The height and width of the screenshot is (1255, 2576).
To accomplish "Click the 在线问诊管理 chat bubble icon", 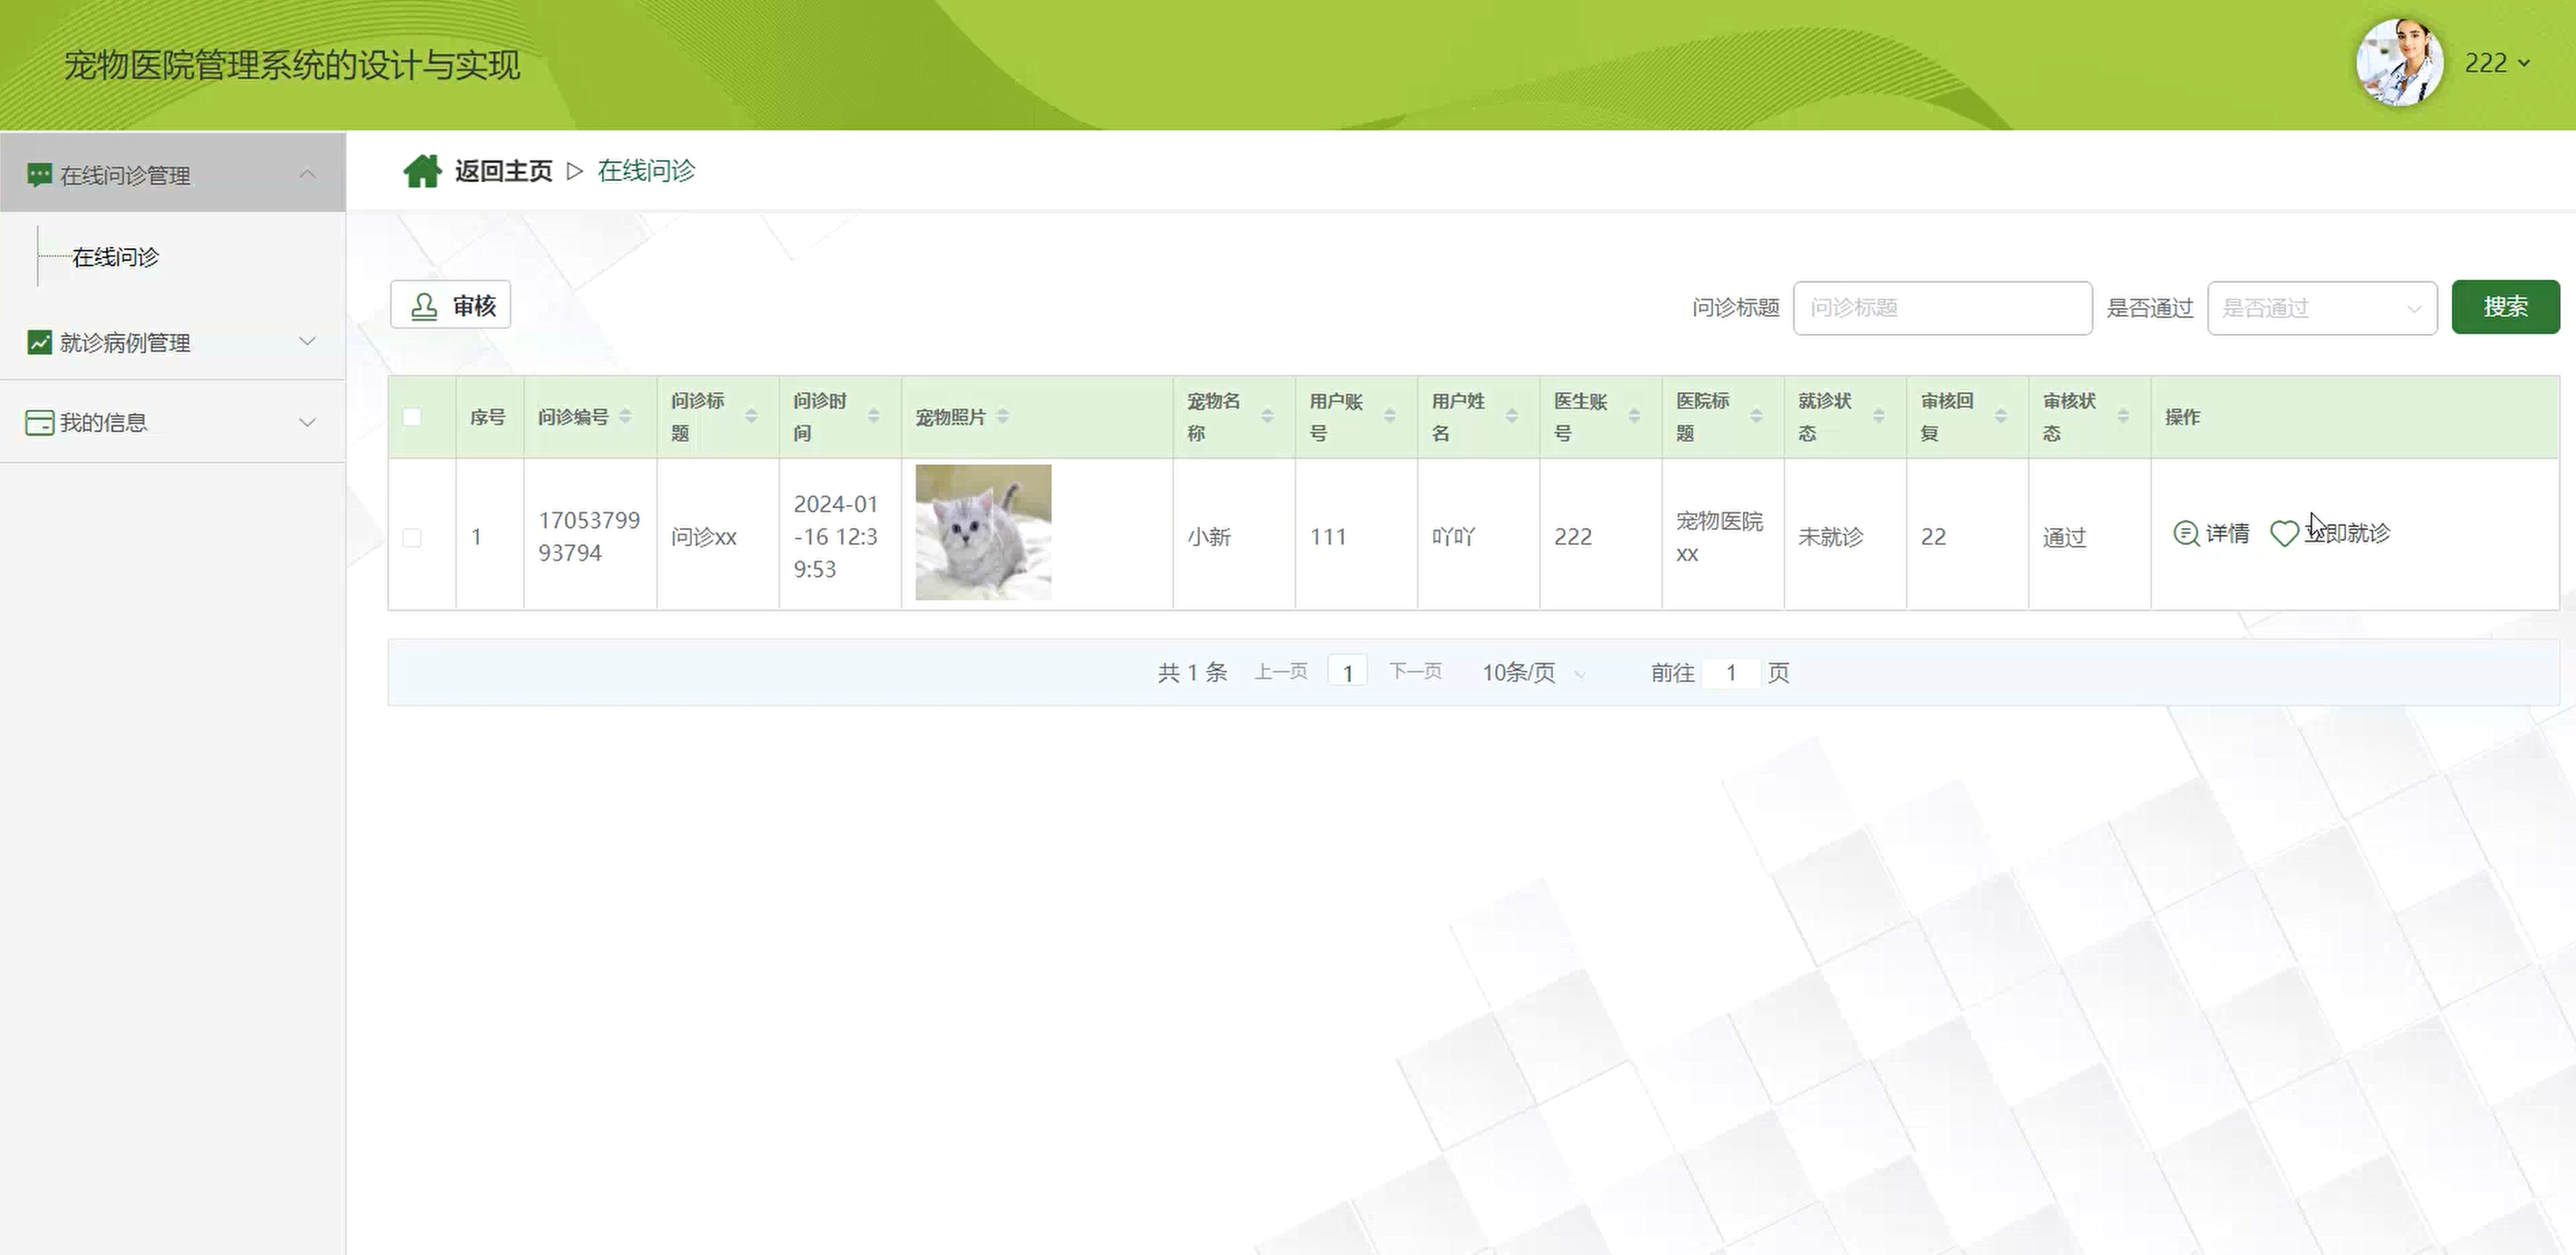I will tap(39, 175).
